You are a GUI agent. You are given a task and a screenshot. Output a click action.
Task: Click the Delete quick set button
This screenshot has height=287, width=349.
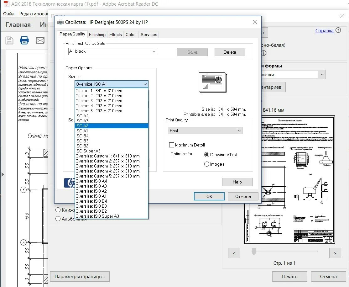click(x=230, y=52)
